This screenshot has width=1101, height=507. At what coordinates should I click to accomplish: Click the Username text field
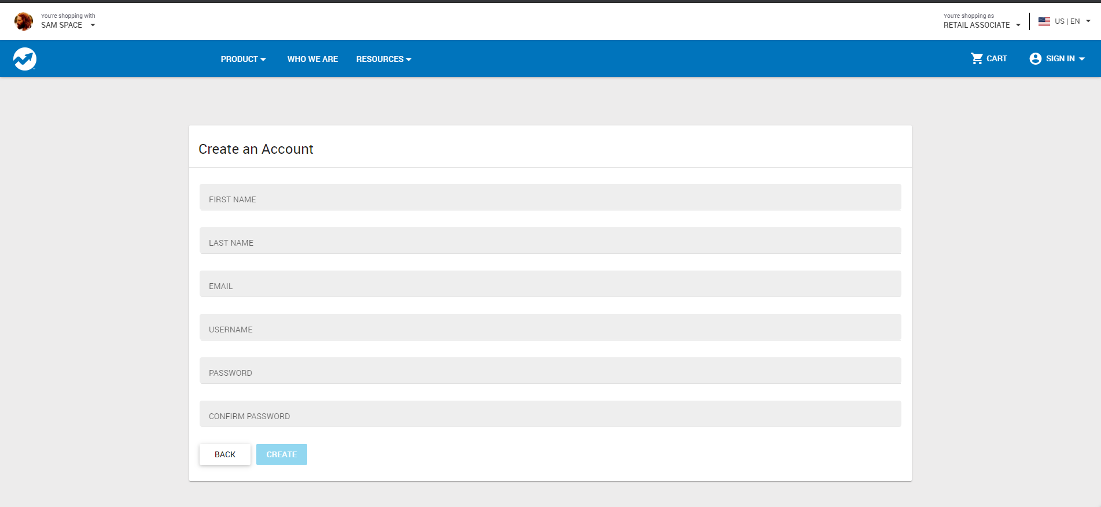pyautogui.click(x=550, y=328)
